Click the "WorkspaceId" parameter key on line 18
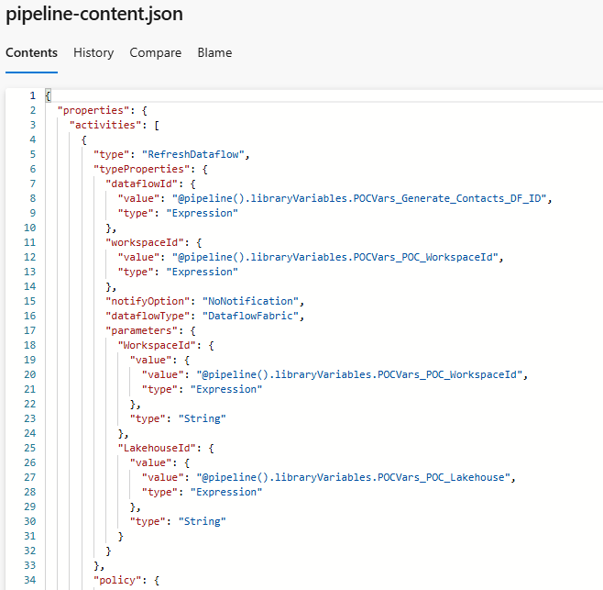This screenshot has height=590, width=603. 157,345
